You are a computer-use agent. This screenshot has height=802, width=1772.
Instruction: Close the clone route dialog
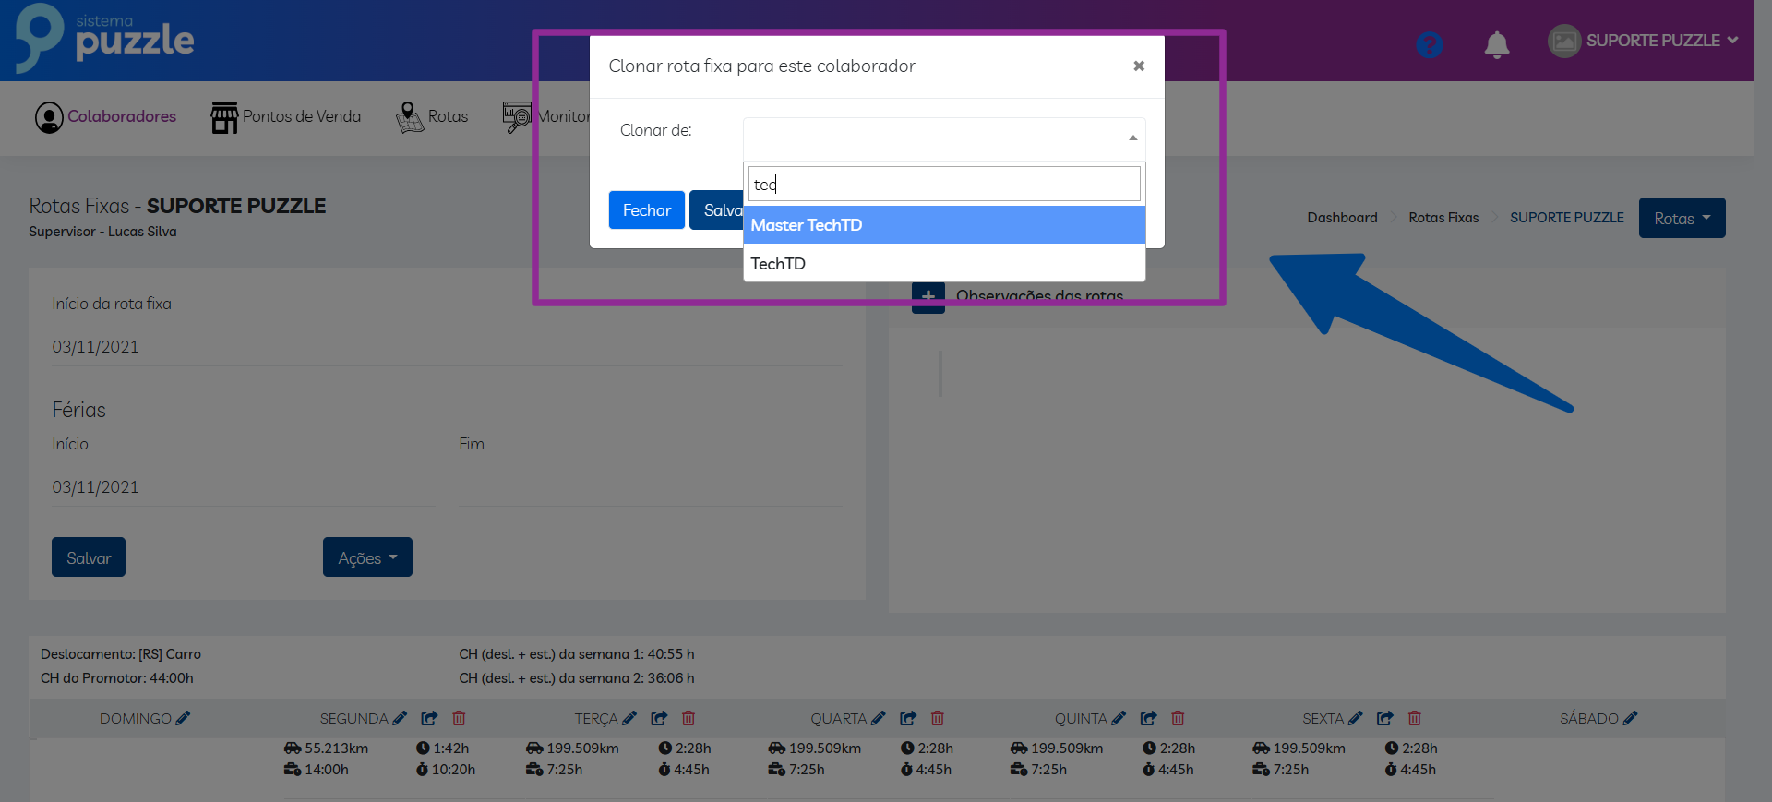pyautogui.click(x=1139, y=66)
